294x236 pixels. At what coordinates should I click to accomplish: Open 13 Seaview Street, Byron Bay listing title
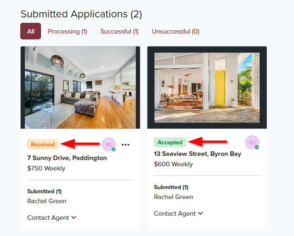pyautogui.click(x=198, y=154)
